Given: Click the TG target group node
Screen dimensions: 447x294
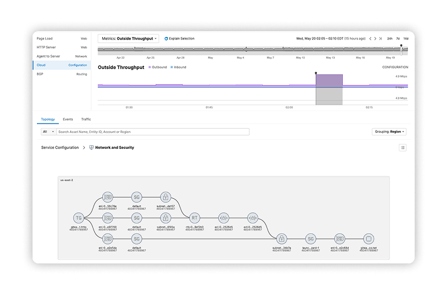Looking at the screenshot, I should point(78,218).
